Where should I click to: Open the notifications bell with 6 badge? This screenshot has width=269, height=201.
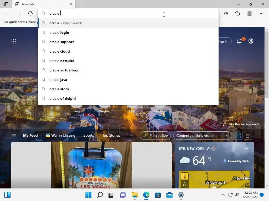click(x=240, y=41)
